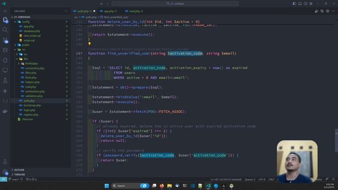This screenshot has width=338, height=190.
Task: Click the run code icon in editor toolbar
Action: (316, 11)
